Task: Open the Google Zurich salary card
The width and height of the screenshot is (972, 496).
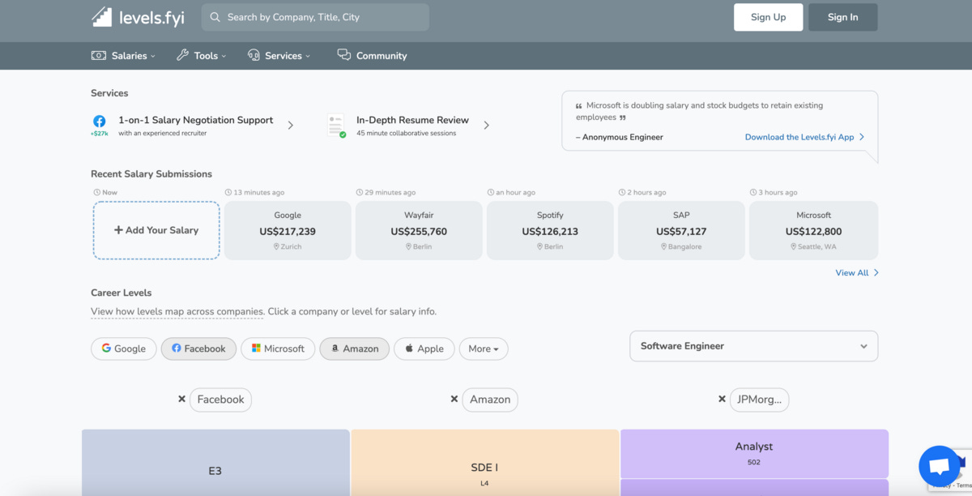Action: [x=288, y=230]
